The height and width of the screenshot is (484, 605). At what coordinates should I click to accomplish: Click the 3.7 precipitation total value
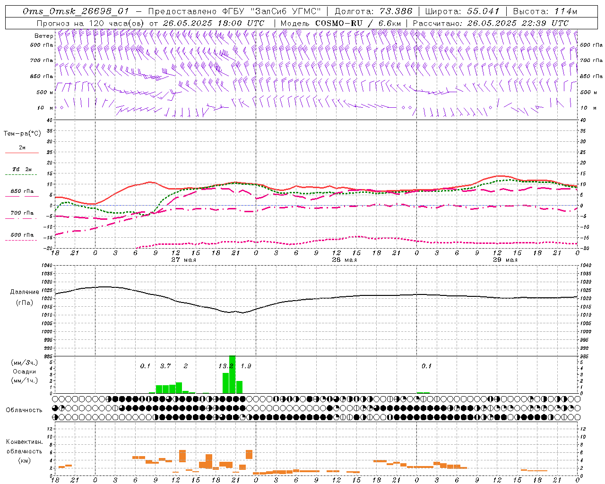[x=165, y=366]
